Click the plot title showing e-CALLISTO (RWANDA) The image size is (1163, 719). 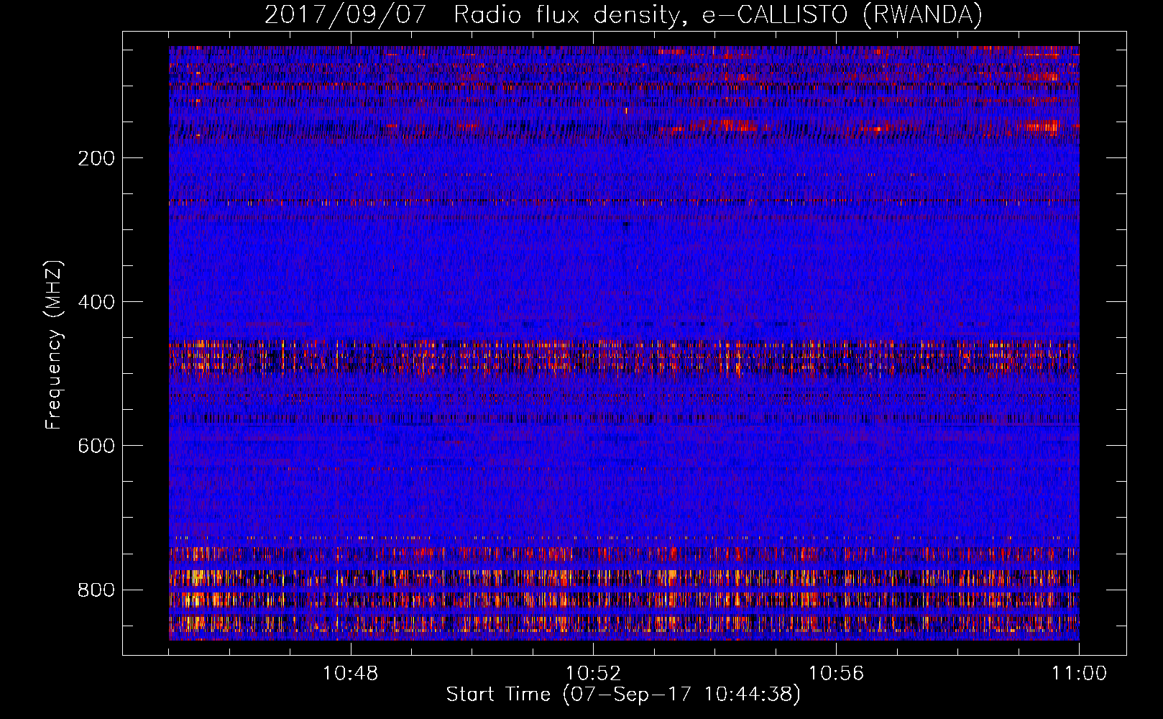coord(623,14)
